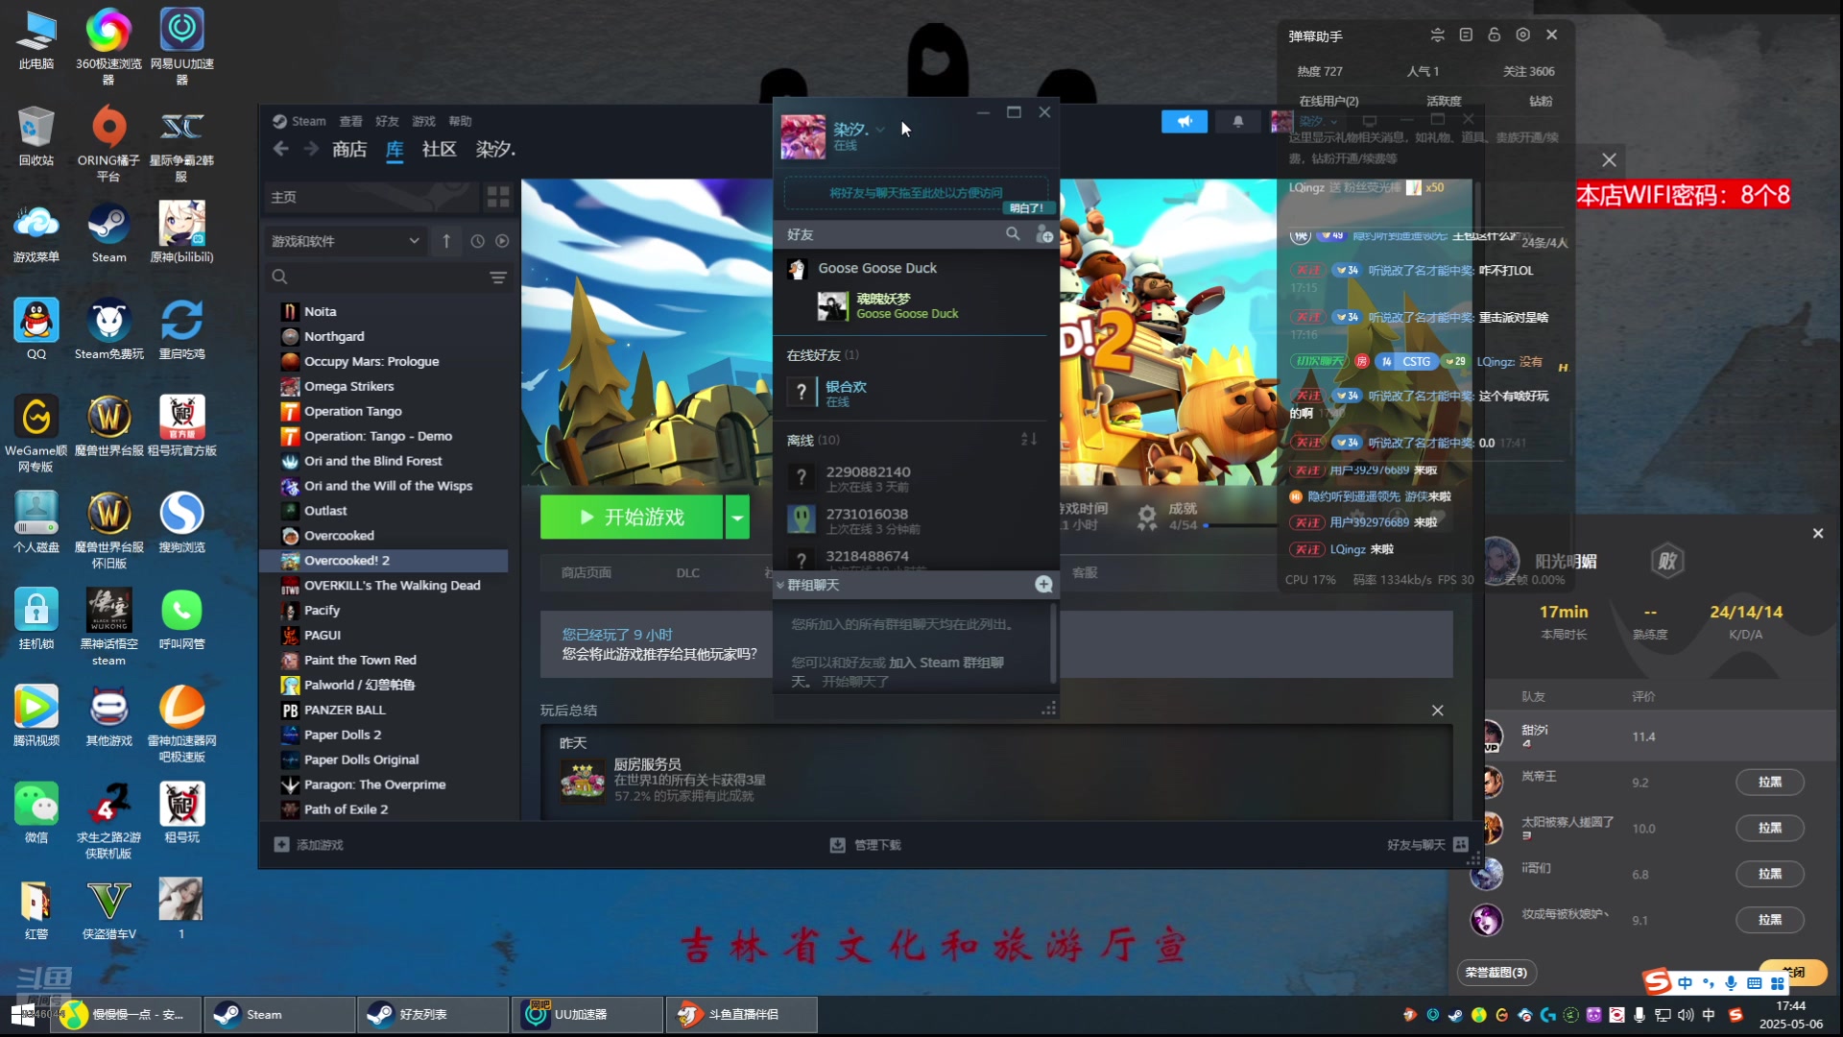Open the 回收站 recycle bin icon

36,135
